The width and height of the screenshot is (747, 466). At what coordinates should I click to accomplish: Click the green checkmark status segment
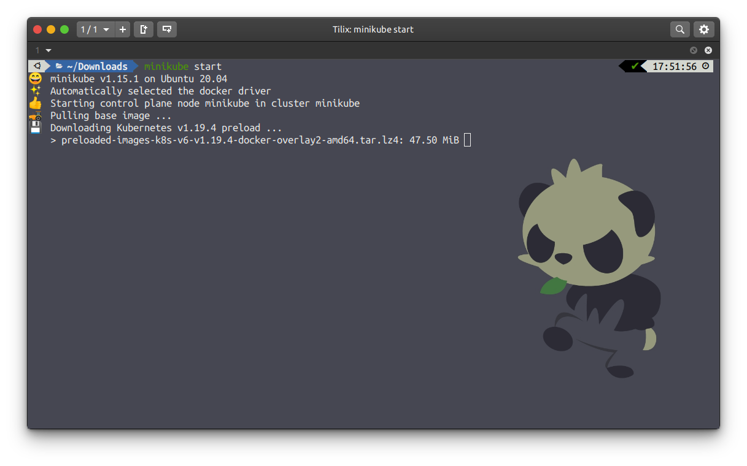pos(635,66)
